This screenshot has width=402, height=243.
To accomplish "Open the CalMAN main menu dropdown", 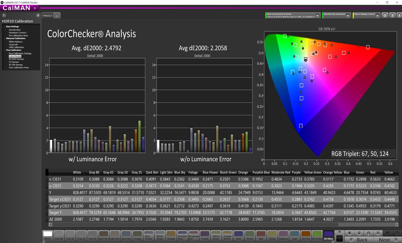I will pos(35,8).
